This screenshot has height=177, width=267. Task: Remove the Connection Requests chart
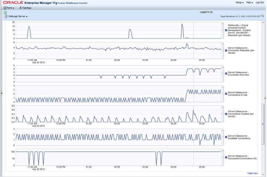(222, 44)
